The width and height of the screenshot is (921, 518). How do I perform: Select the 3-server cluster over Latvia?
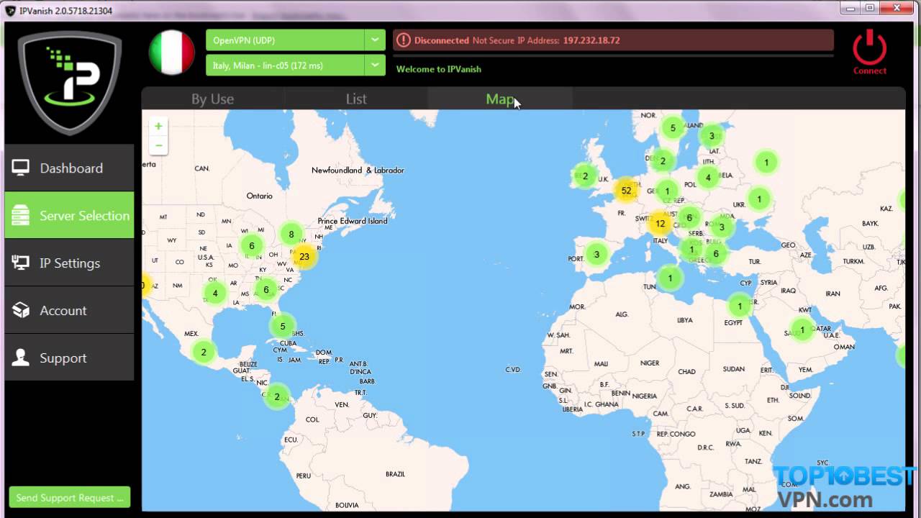coord(712,136)
